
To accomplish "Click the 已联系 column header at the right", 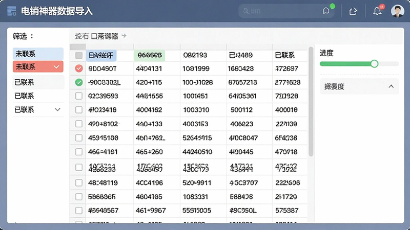I will pos(285,55).
